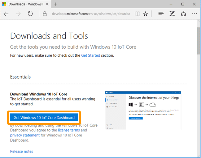This screenshot has width=201, height=158.
Task: Make a Web Note using the pen icon
Action: 172,14
